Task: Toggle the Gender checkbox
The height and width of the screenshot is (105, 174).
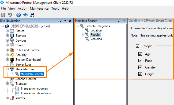Action: coord(140,67)
